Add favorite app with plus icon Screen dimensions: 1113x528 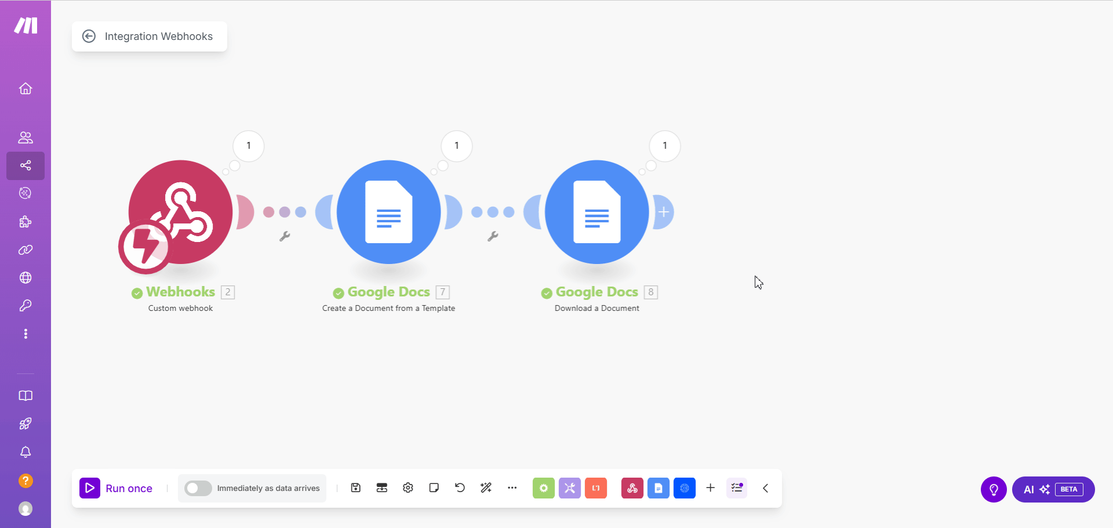point(711,488)
